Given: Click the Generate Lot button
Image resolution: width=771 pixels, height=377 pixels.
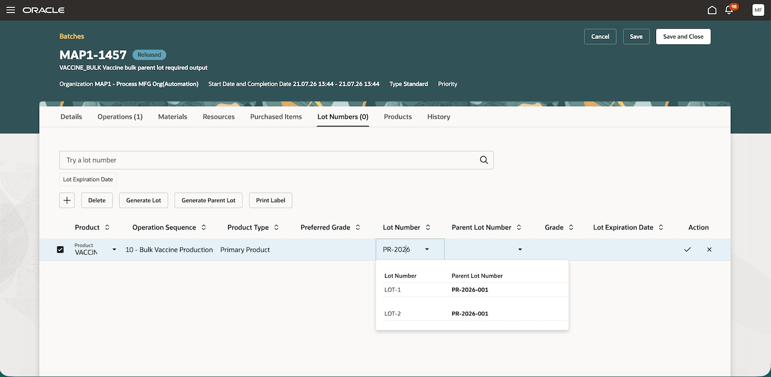Looking at the screenshot, I should pyautogui.click(x=144, y=200).
